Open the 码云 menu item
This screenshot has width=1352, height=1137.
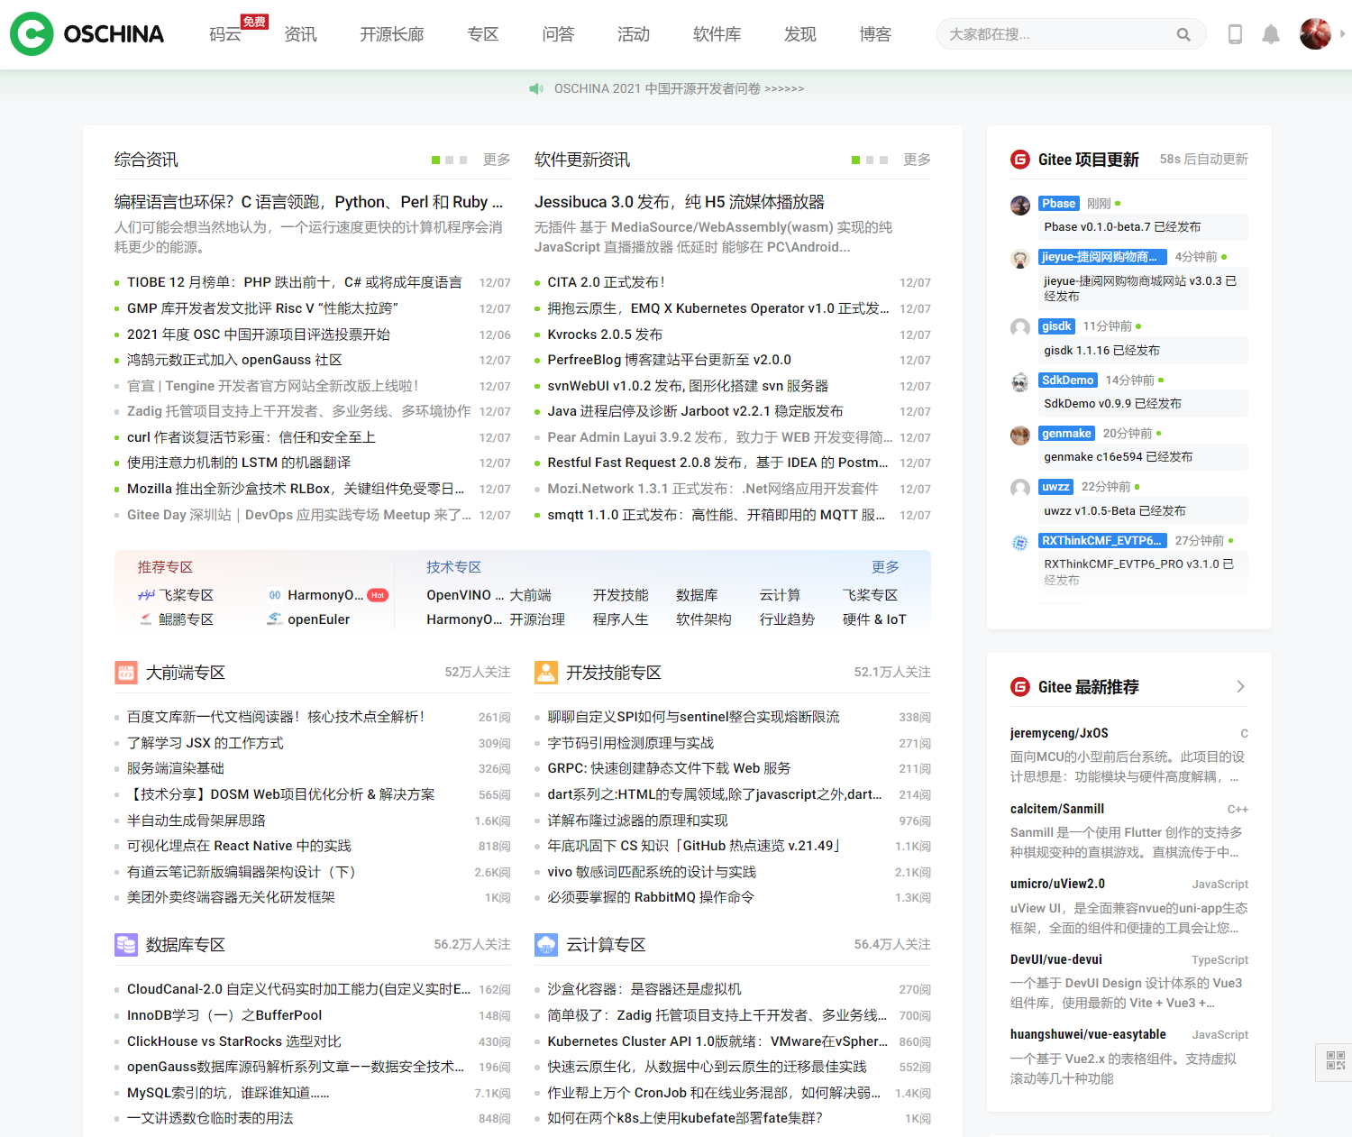225,34
